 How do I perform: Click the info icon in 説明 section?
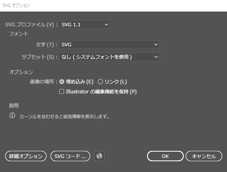[x=12, y=115]
